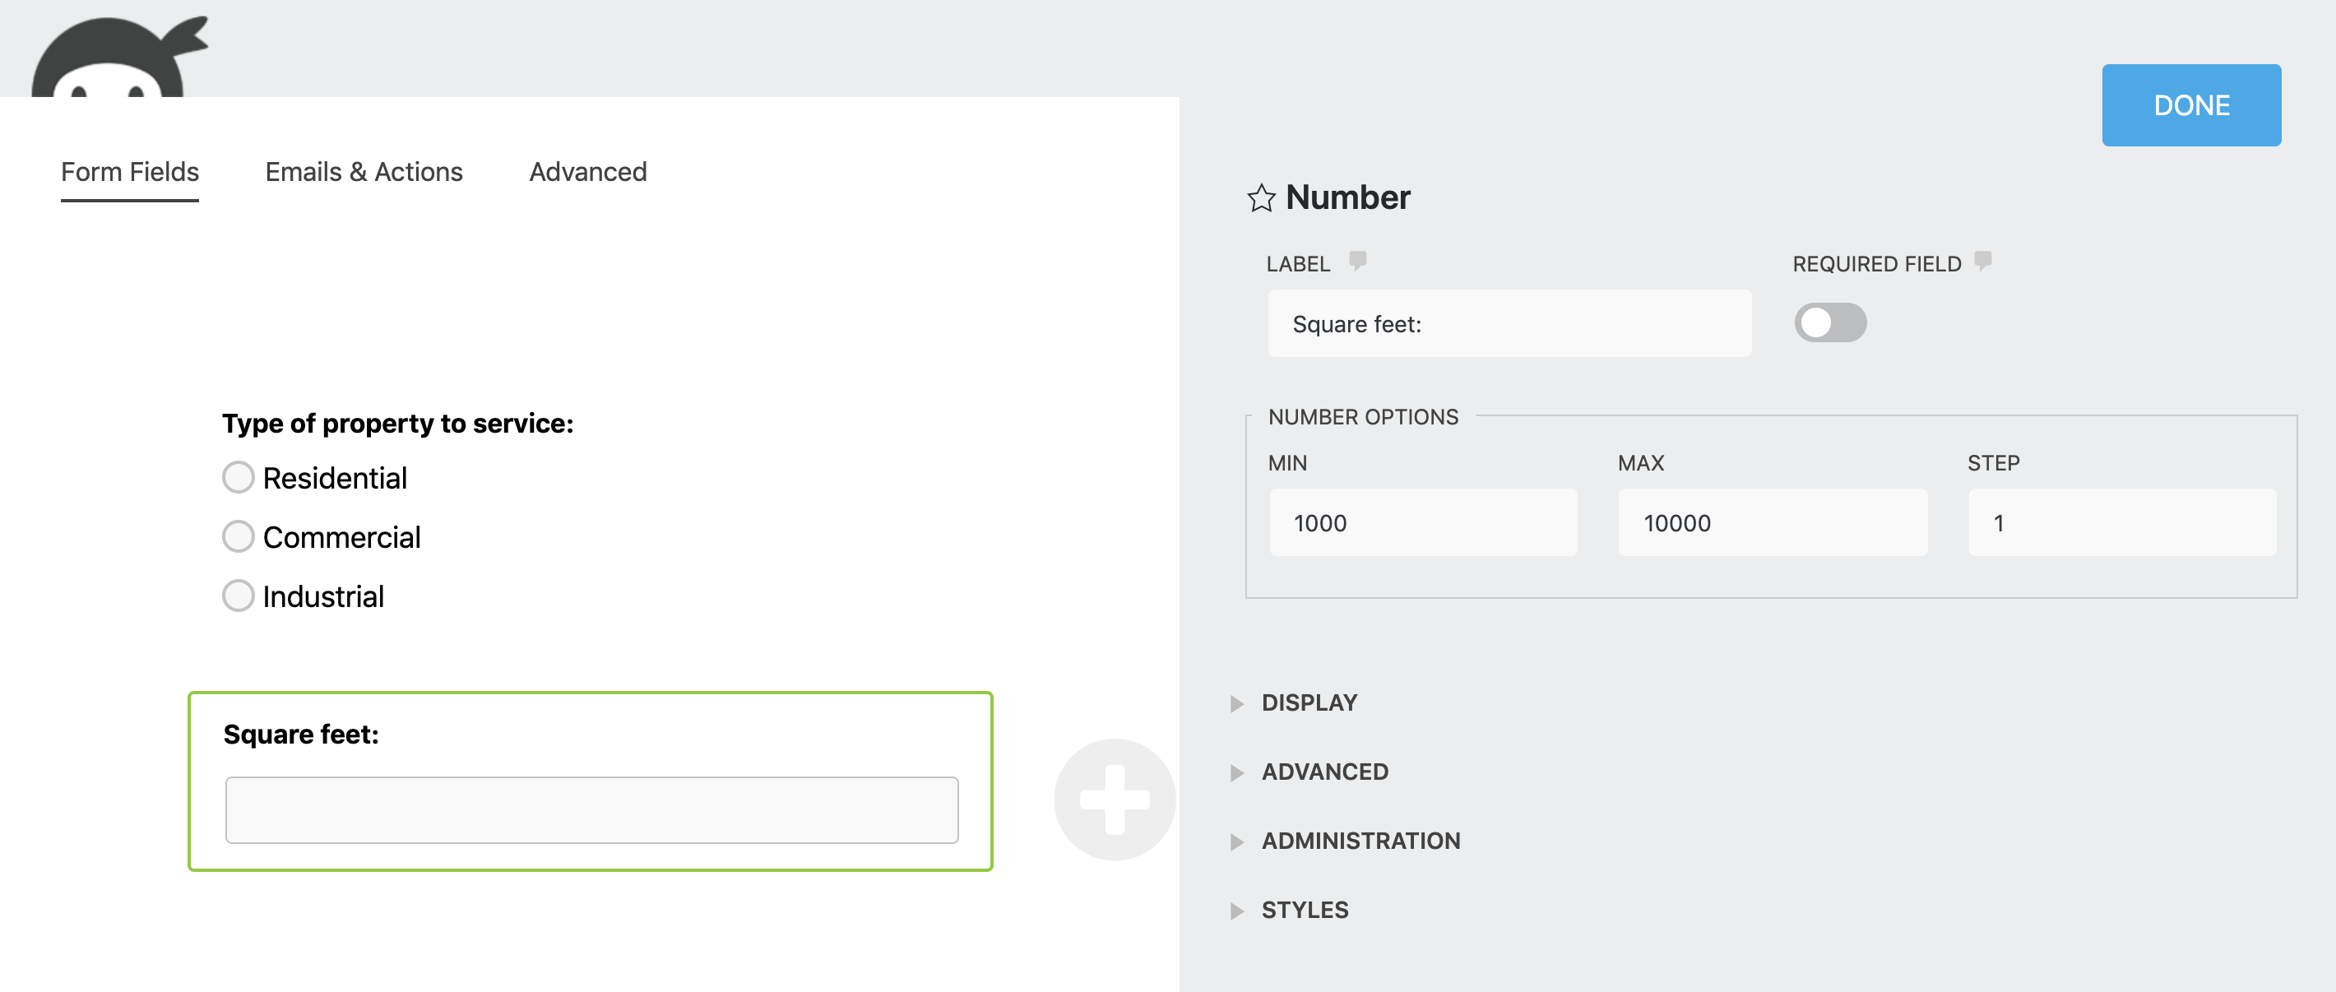Expand the STYLES section
Screen dimensions: 2336x992
[x=1303, y=910]
